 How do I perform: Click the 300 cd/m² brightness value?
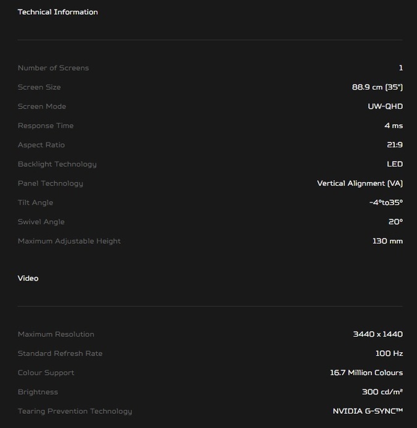pyautogui.click(x=382, y=392)
